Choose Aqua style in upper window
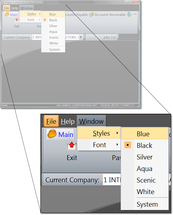Viewport: 173px width, 215px height. 53,32
